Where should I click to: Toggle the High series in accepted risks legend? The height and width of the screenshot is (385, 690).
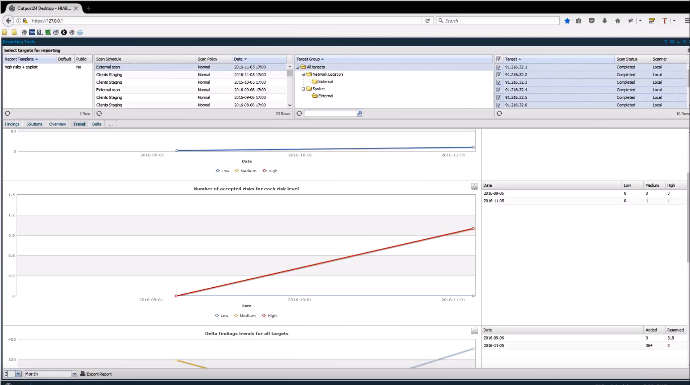(x=269, y=315)
